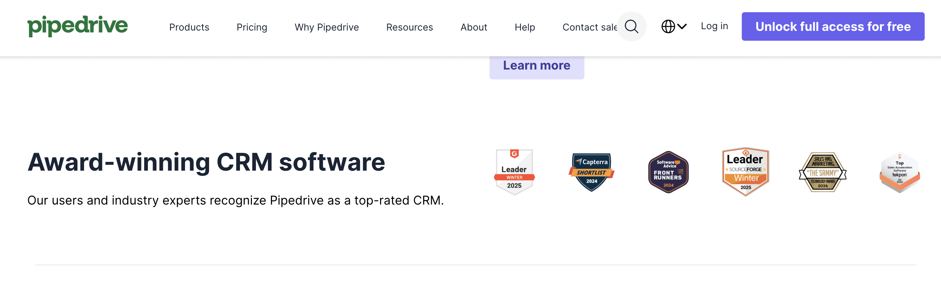
Task: Open the Products menu
Action: tap(189, 27)
